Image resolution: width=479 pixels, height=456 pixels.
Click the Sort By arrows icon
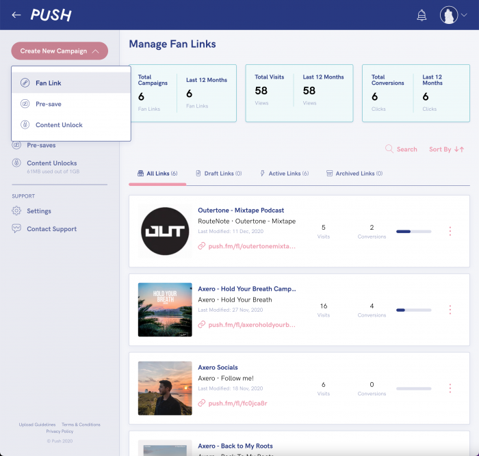(x=459, y=149)
